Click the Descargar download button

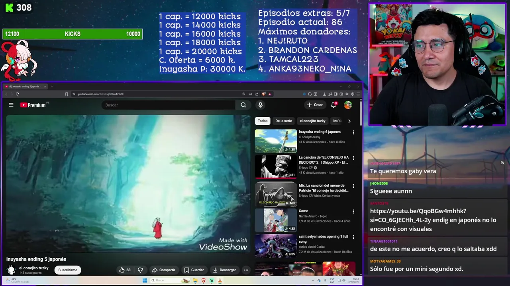click(224, 270)
